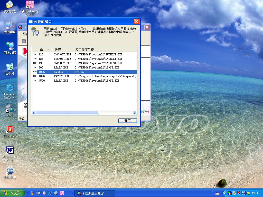
Task: Click the network ports icon in dialog
Action: click(x=35, y=32)
